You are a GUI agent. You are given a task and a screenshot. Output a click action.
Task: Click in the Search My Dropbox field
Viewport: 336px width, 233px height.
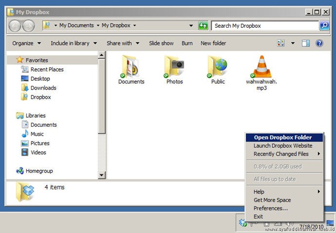[x=265, y=26]
